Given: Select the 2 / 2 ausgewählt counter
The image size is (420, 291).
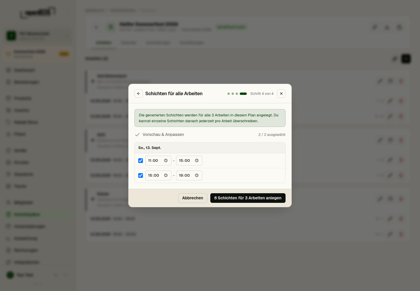Looking at the screenshot, I should 272,135.
